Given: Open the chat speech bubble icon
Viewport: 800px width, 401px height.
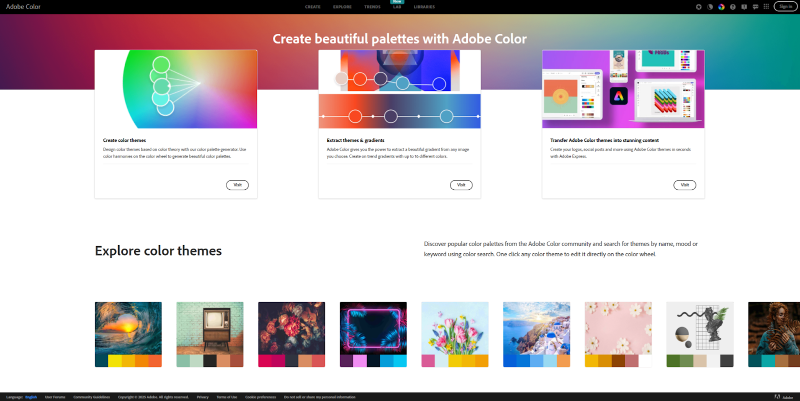Looking at the screenshot, I should pyautogui.click(x=755, y=7).
